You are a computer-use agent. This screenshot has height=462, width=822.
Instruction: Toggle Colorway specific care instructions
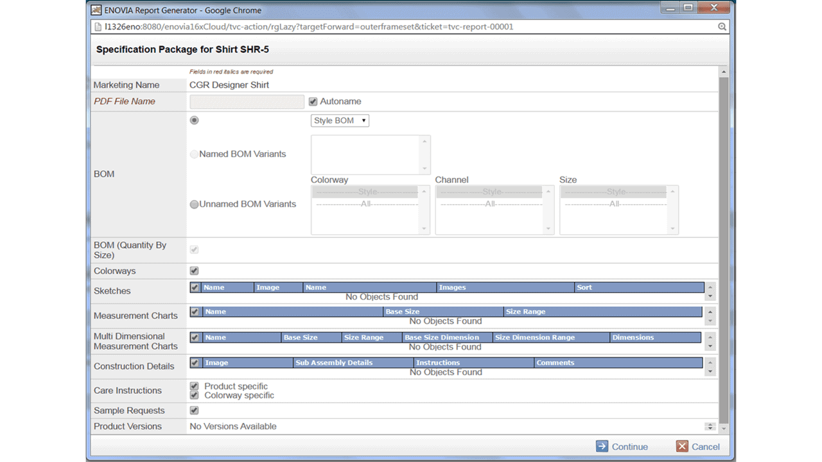click(194, 395)
